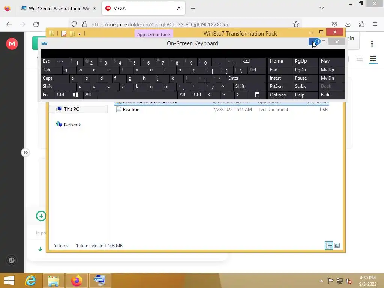Reload the MEGA page
The width and height of the screenshot is (384, 288).
coord(36,24)
